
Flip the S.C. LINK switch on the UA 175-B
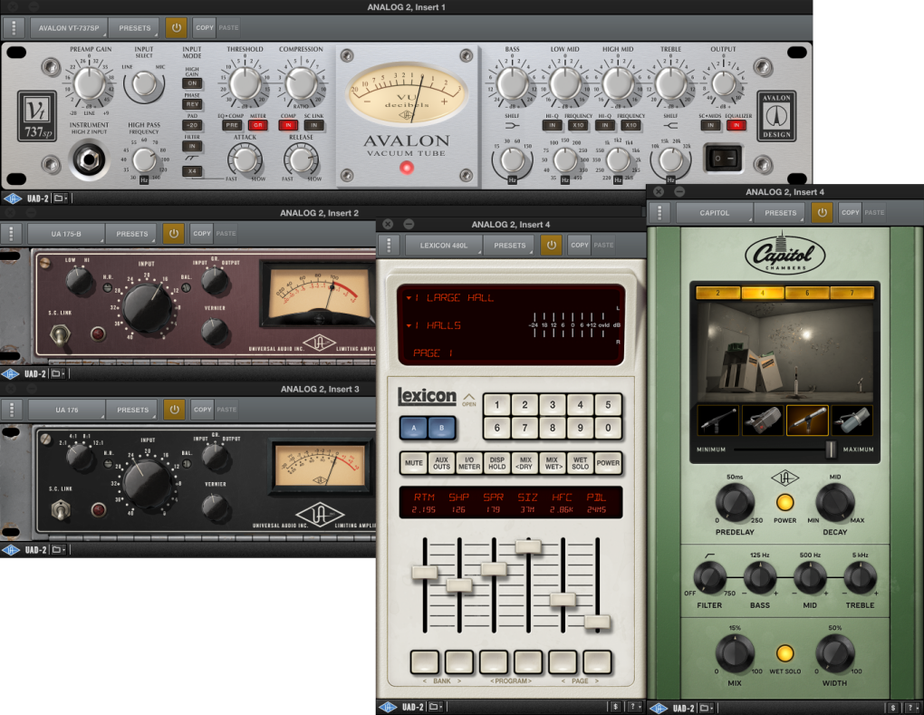[x=59, y=334]
